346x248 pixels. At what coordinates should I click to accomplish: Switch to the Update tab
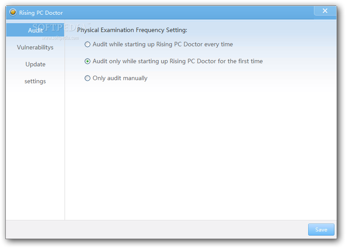(35, 64)
